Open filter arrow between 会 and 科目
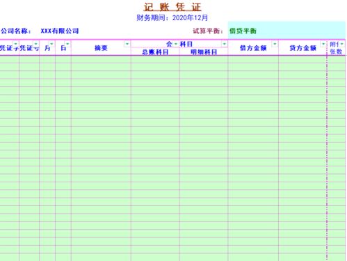This screenshot has height=261, width=347. (x=176, y=44)
